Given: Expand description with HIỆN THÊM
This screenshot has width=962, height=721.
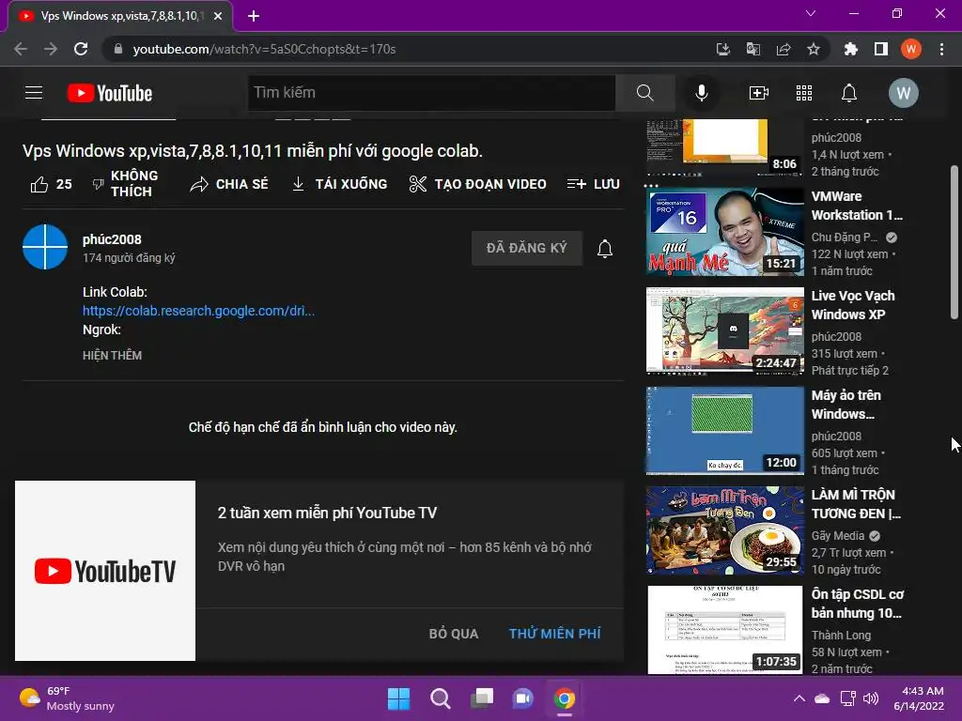Looking at the screenshot, I should coord(113,356).
